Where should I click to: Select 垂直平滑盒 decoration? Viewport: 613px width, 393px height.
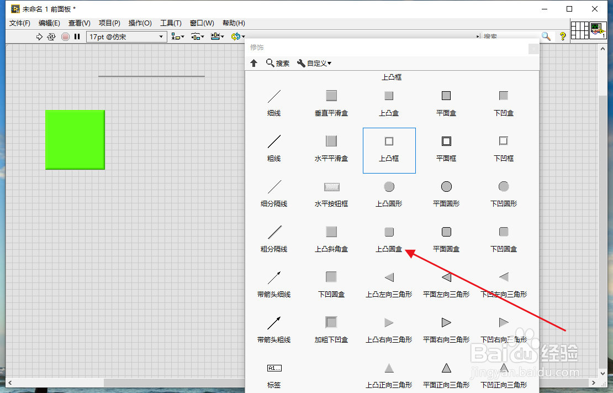tap(331, 103)
